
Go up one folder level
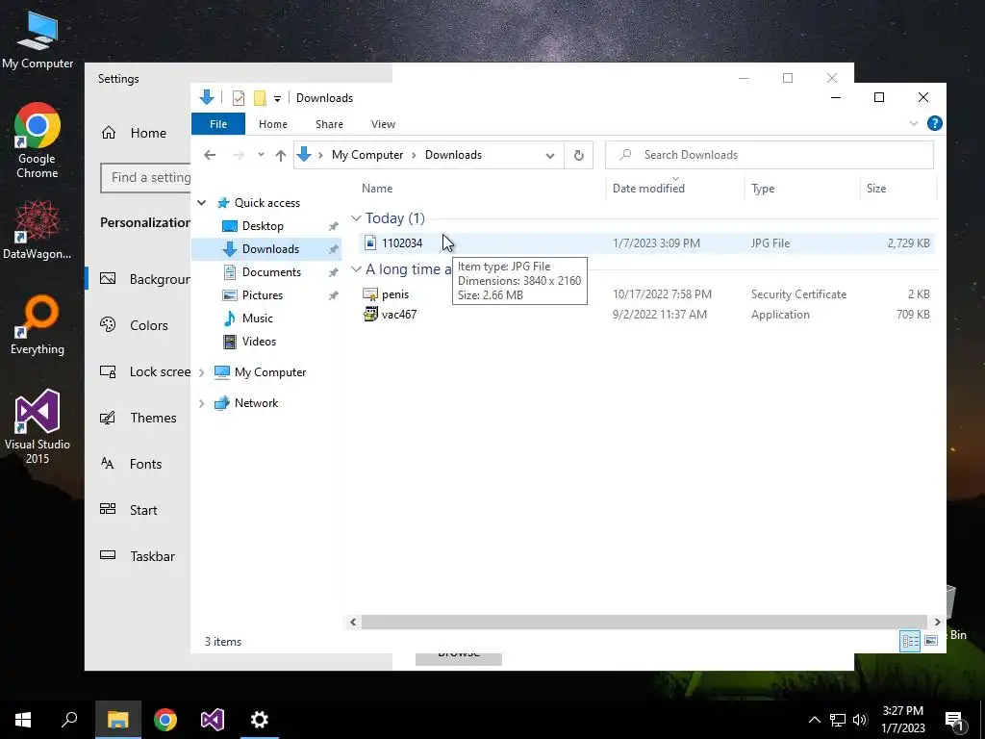click(280, 155)
